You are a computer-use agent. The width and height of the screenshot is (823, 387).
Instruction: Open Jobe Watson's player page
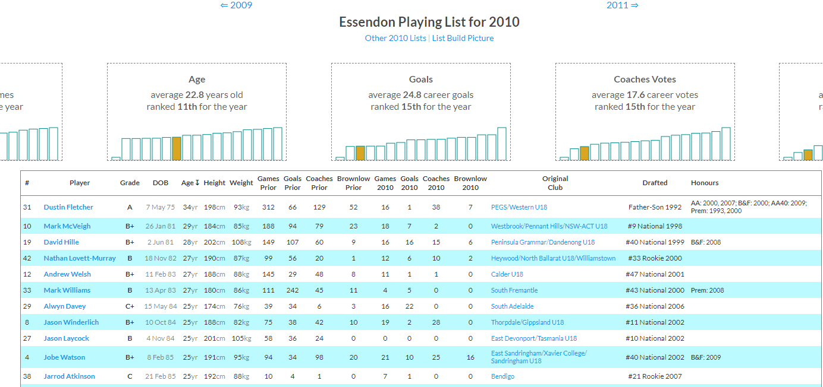pos(64,357)
